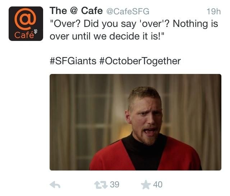View the retweet count of 39
The height and width of the screenshot is (196, 230).
[115, 185]
